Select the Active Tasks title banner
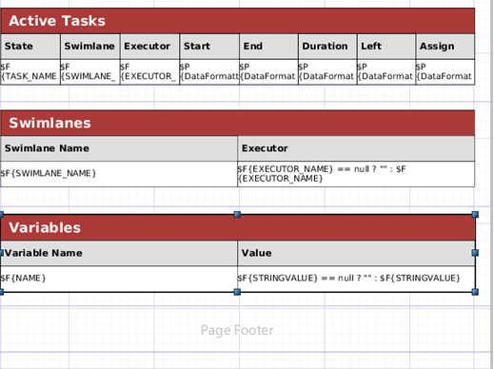This screenshot has width=494, height=369. point(238,21)
